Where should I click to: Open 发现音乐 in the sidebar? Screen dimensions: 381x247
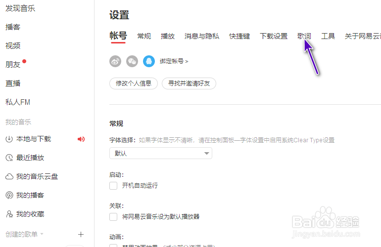pos(20,8)
